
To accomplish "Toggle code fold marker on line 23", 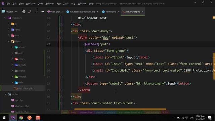I will [x=61, y=51].
